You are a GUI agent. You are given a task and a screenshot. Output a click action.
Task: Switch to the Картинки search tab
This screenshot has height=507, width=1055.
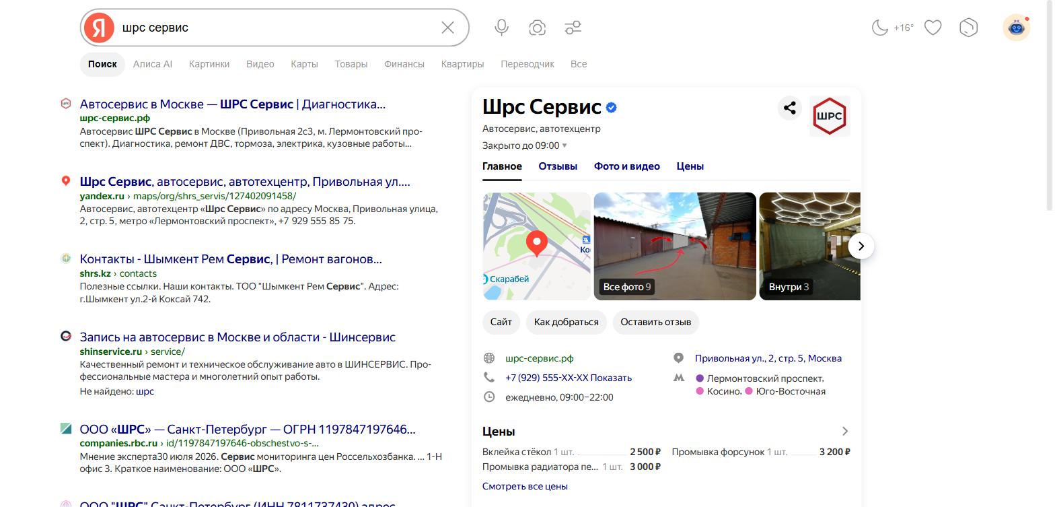pyautogui.click(x=209, y=64)
